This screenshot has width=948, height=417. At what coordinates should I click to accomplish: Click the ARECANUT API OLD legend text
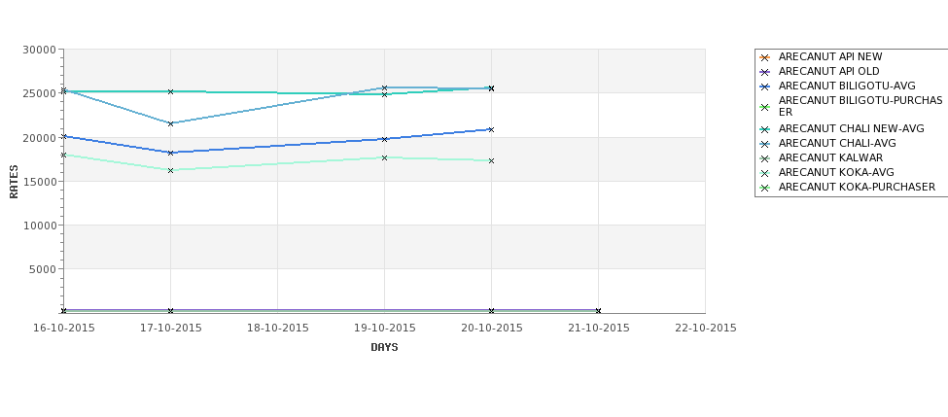click(829, 71)
